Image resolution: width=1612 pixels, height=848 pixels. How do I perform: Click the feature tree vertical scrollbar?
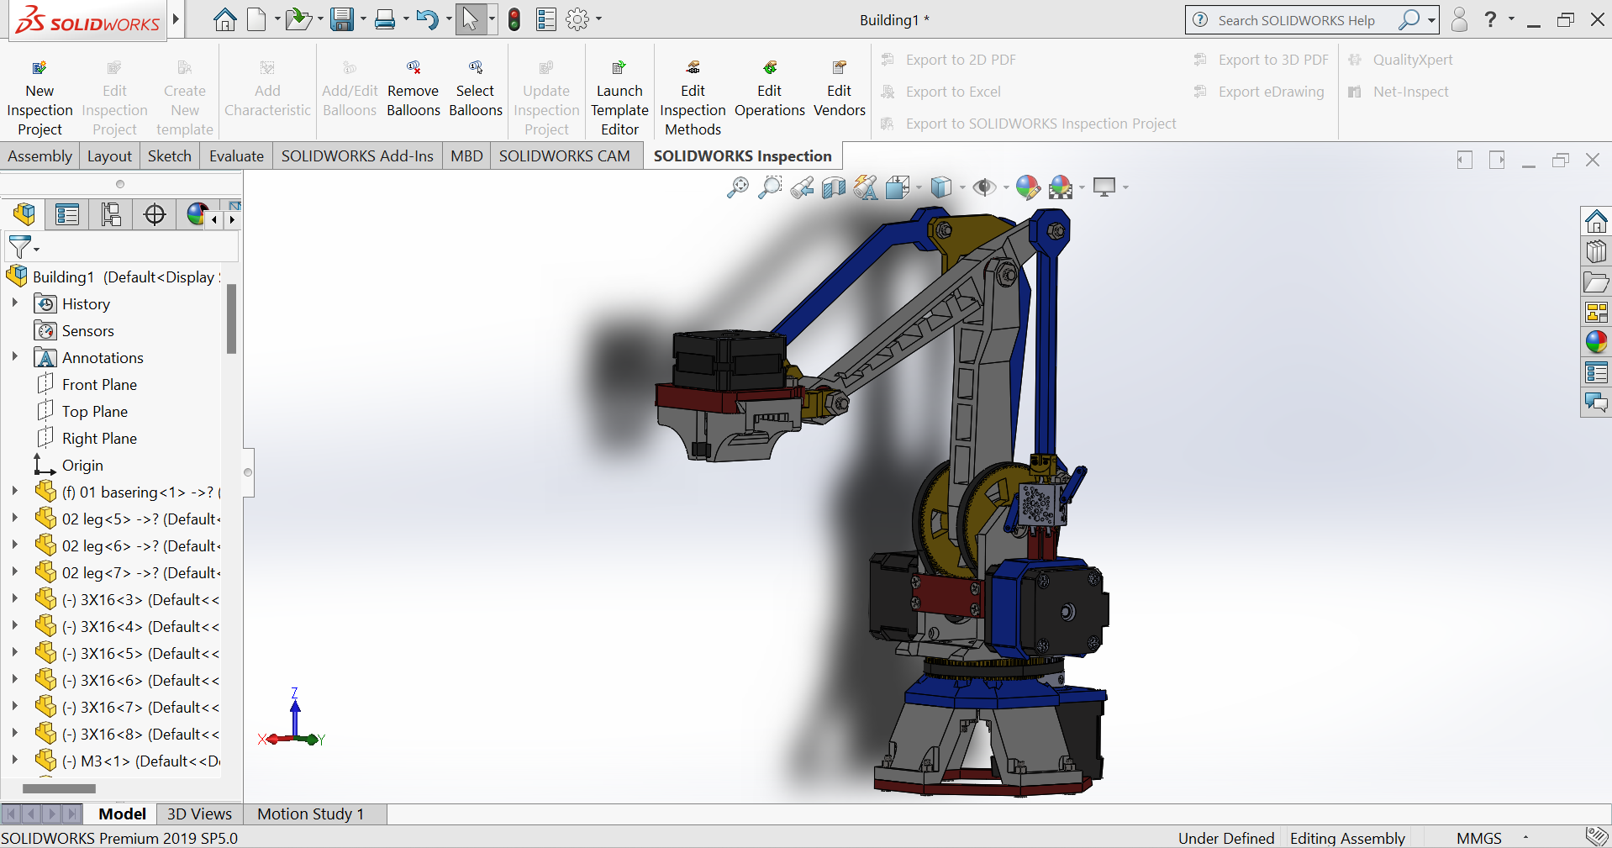coord(231,319)
